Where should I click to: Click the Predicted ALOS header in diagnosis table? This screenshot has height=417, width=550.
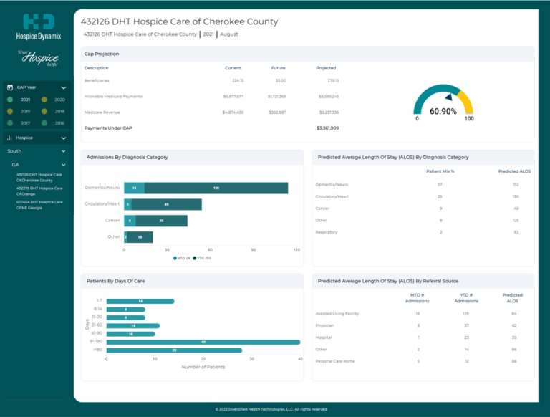(x=515, y=171)
